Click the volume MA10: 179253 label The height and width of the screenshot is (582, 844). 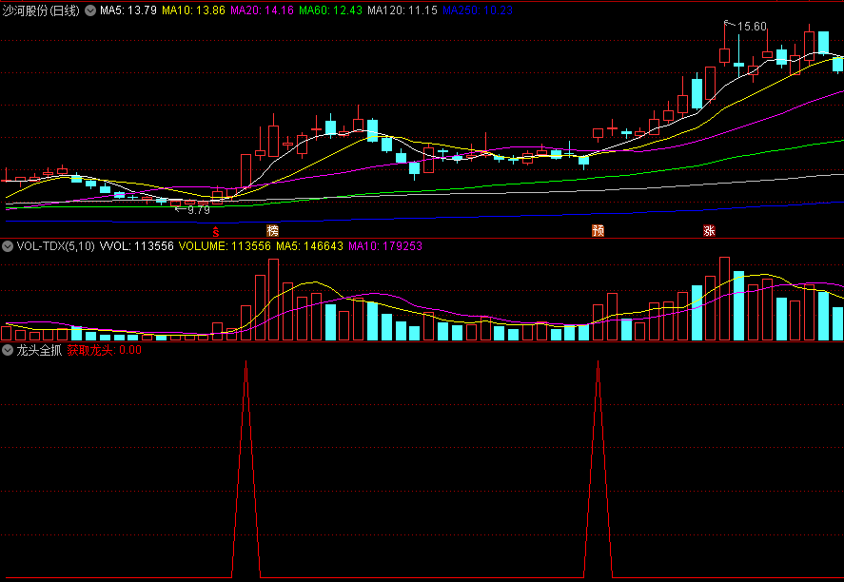[x=385, y=246]
